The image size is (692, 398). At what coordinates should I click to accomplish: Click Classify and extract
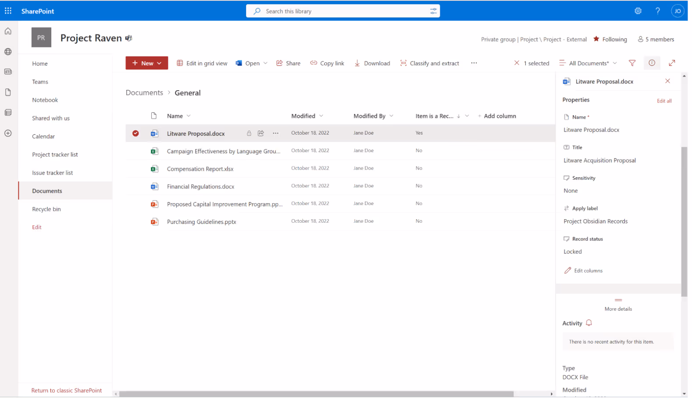click(x=429, y=63)
